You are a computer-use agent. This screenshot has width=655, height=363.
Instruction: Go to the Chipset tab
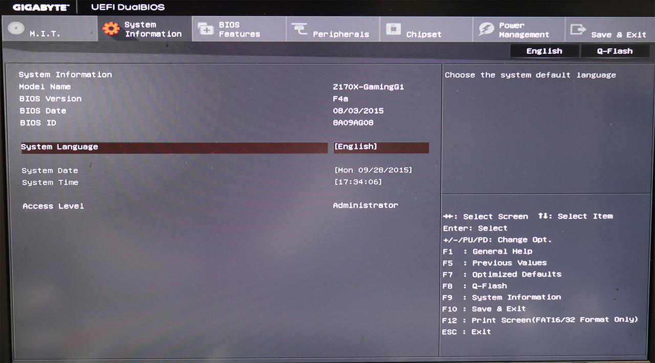point(426,29)
